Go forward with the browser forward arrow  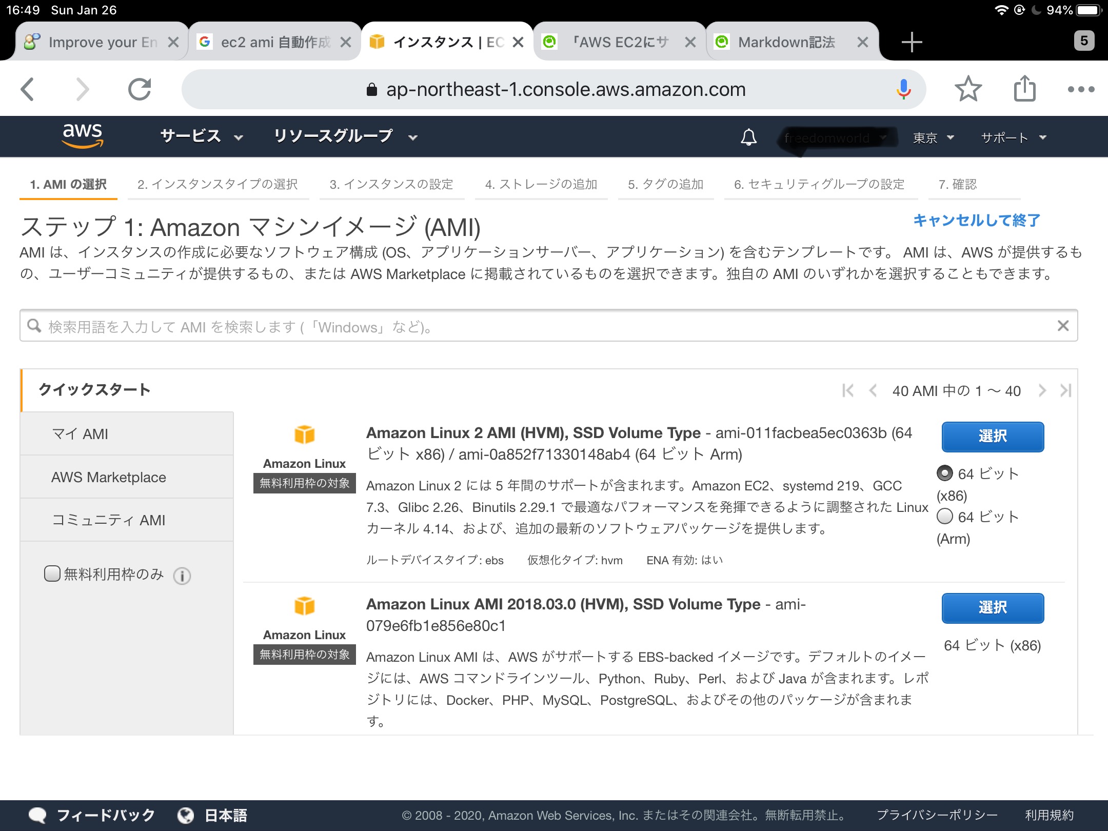tap(82, 89)
